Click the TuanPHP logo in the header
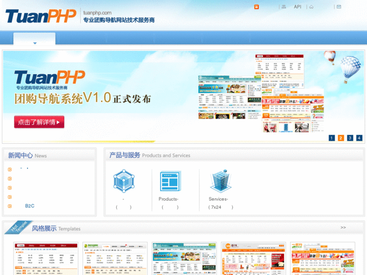 coord(41,16)
